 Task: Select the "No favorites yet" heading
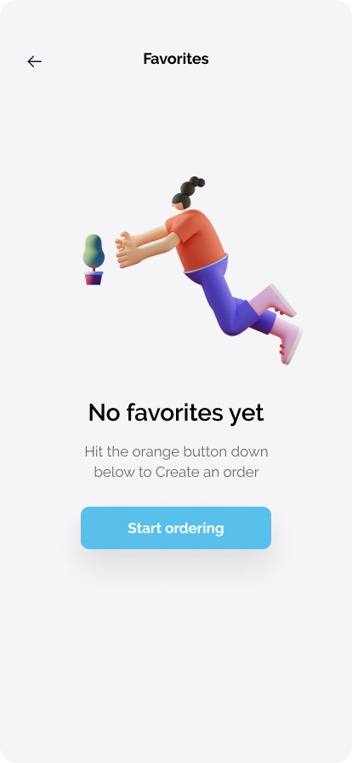click(176, 413)
